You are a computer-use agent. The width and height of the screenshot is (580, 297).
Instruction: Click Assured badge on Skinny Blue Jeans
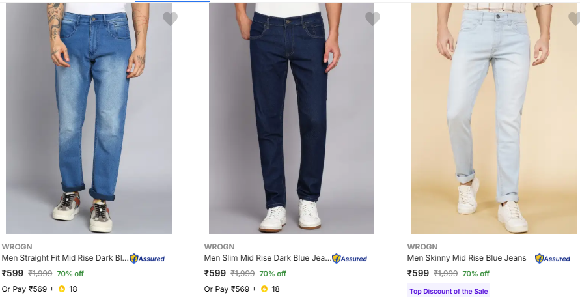click(553, 259)
